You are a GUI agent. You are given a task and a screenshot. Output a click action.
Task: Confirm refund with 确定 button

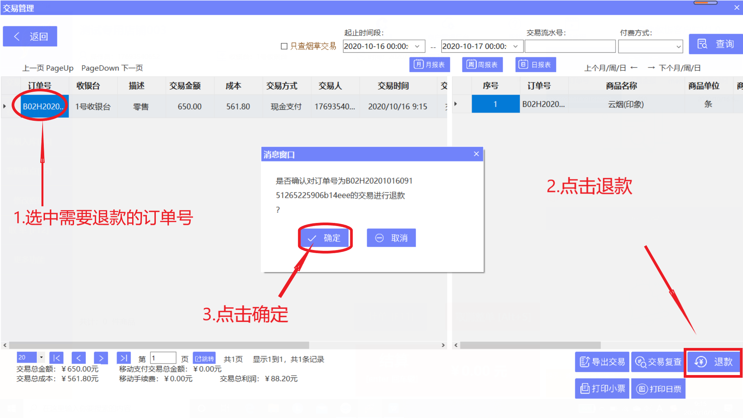[325, 238]
